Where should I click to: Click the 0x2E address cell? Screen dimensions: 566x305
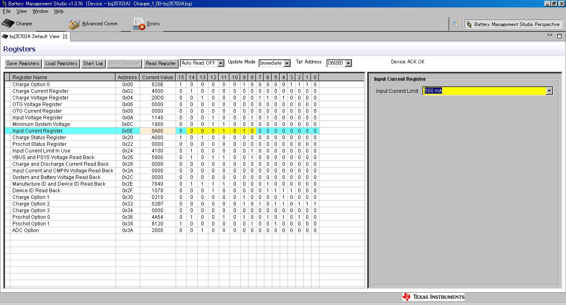(127, 184)
